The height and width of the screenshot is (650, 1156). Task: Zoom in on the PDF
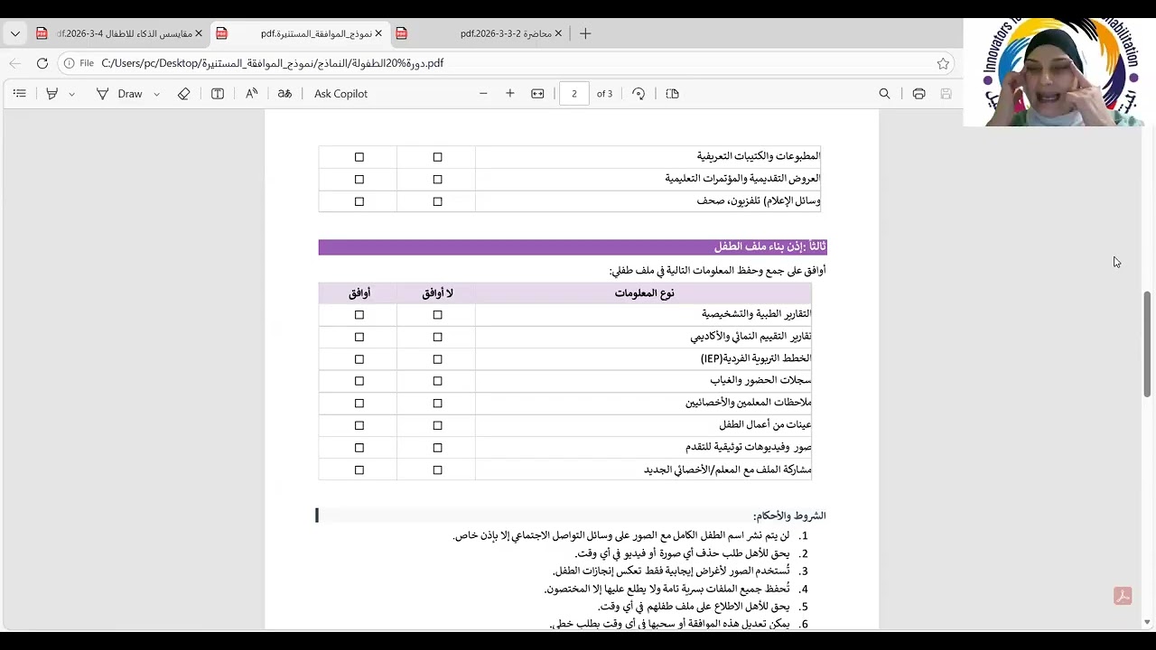pos(510,94)
